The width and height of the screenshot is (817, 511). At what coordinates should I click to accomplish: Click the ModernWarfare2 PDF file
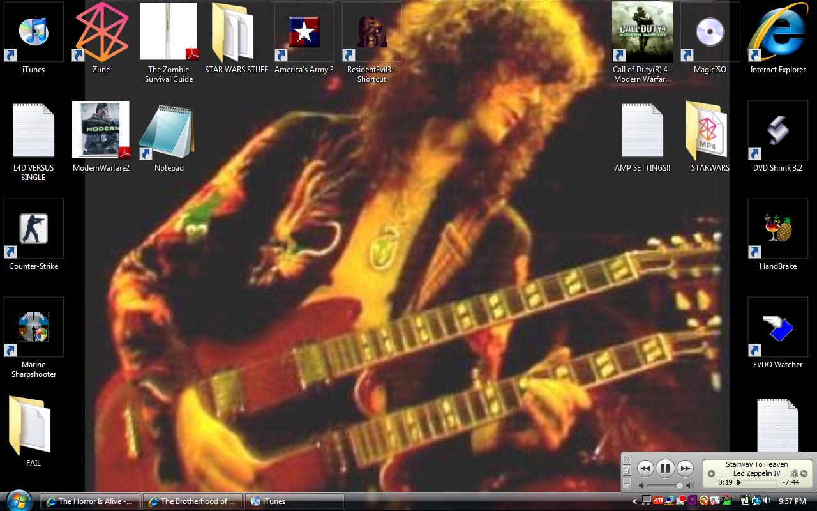(x=101, y=130)
